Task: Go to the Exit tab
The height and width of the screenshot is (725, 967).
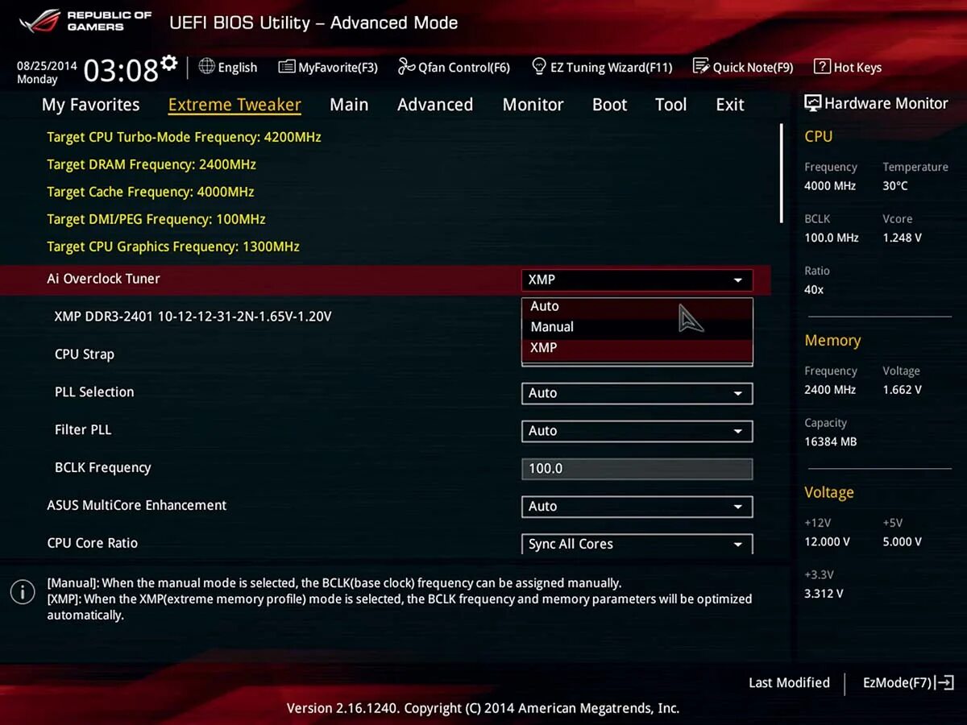Action: tap(730, 105)
